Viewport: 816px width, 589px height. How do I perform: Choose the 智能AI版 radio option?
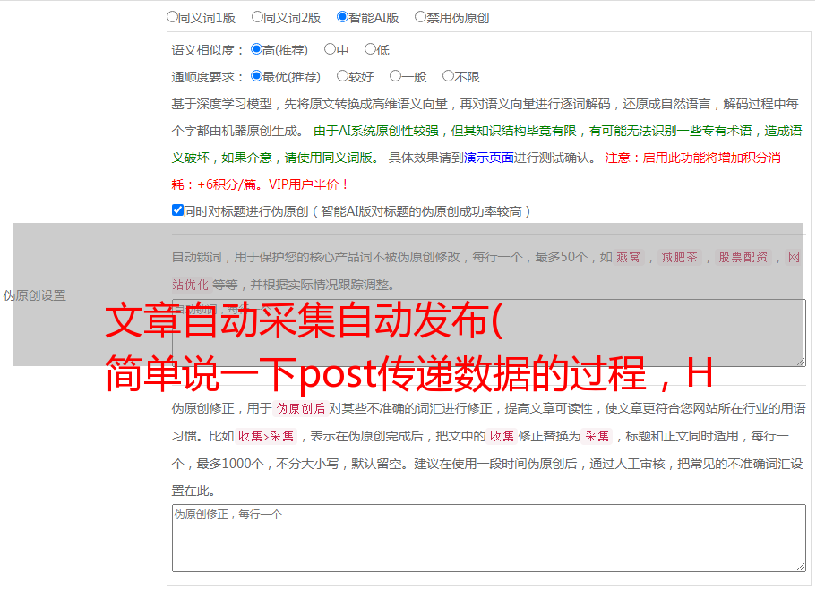click(342, 17)
